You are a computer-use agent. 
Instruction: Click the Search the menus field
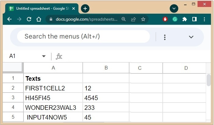(83, 37)
